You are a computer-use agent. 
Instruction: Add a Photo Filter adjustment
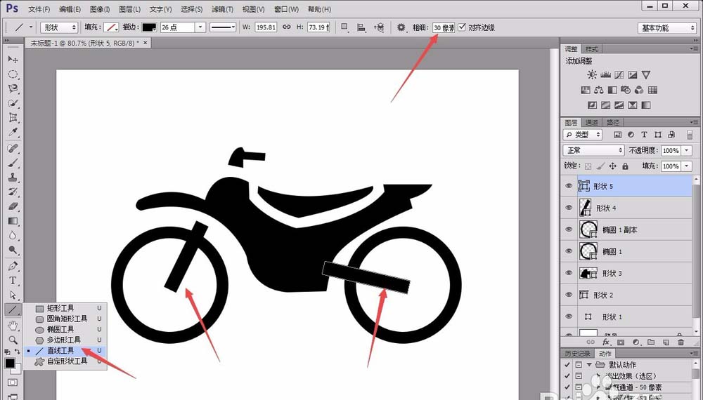[626, 90]
